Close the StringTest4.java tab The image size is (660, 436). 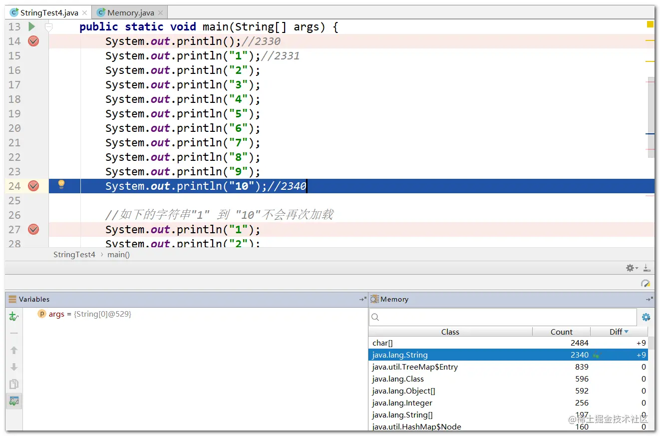coord(84,13)
